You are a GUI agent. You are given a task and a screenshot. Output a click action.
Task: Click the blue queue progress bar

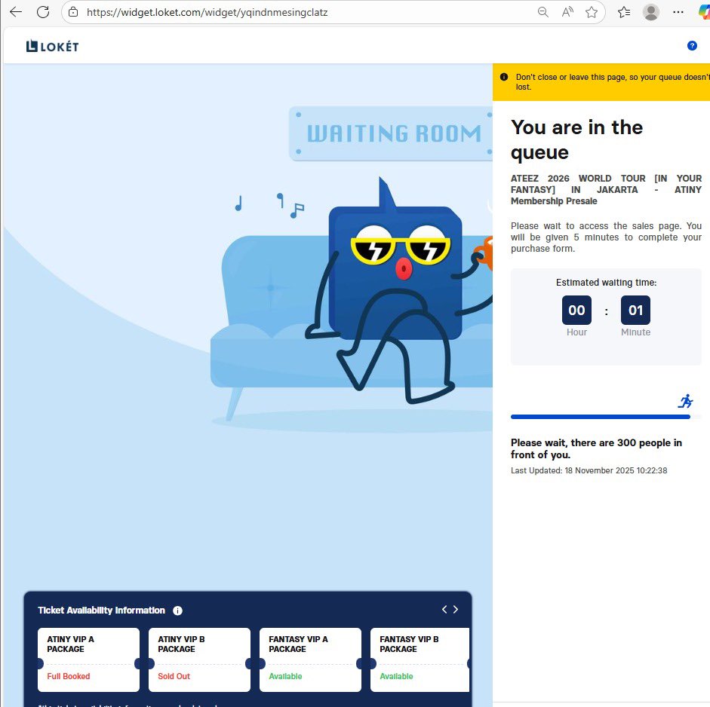[601, 417]
